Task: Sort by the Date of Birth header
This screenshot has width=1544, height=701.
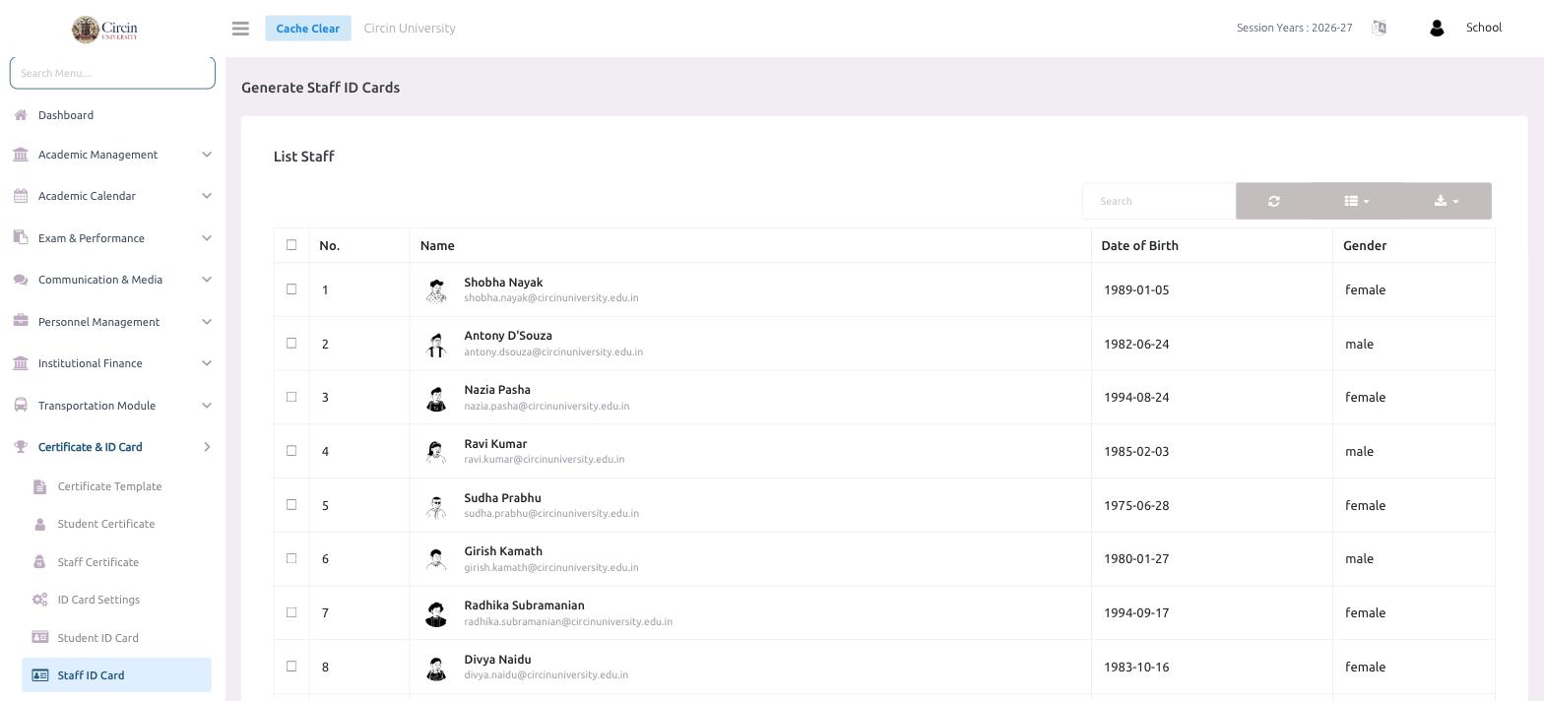Action: click(x=1139, y=245)
